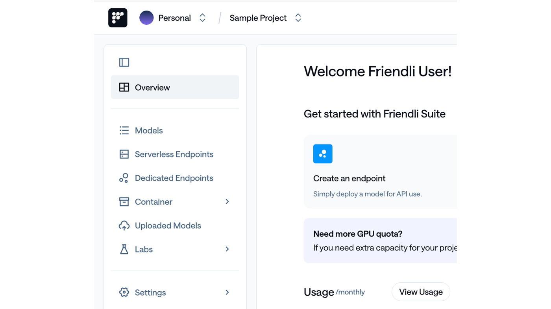This screenshot has width=551, height=309.
Task: Click the Create an endpoint card title
Action: coord(349,178)
